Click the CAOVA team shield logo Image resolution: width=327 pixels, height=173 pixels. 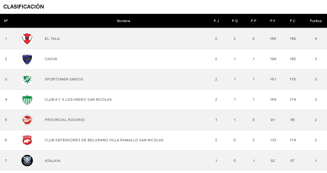point(27,59)
